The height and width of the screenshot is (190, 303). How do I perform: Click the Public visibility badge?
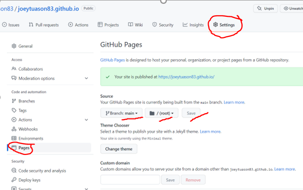(89, 8)
